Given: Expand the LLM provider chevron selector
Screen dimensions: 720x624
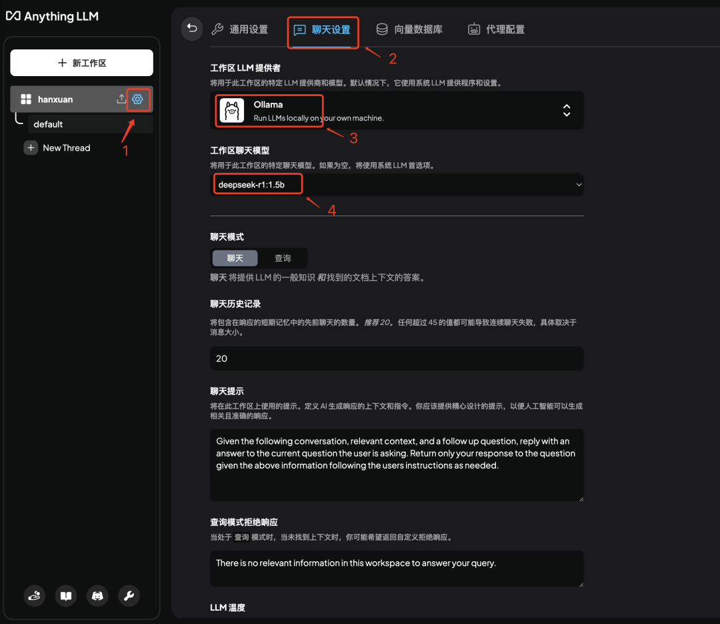Looking at the screenshot, I should (x=567, y=110).
